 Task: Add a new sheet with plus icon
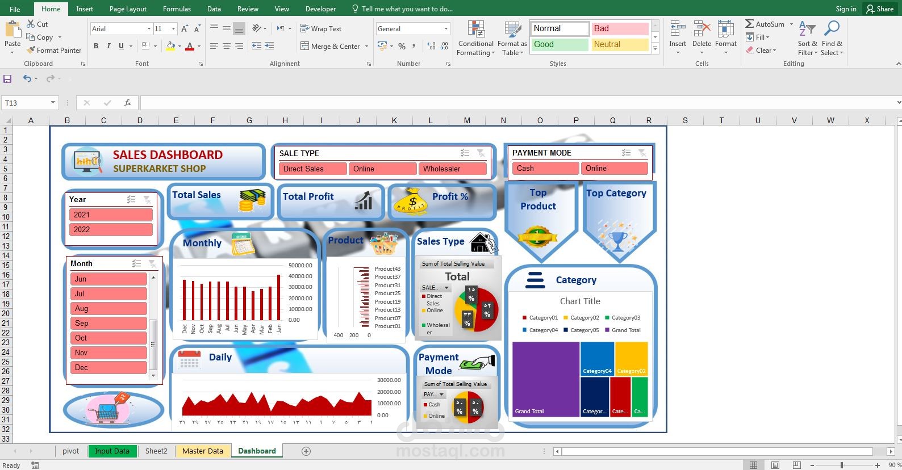306,451
